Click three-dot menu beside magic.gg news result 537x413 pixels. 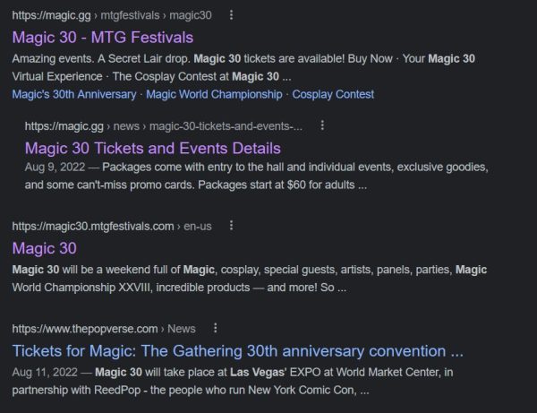[322, 126]
